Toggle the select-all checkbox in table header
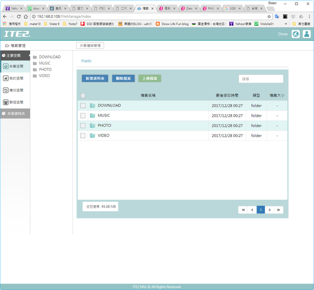Image resolution: width=314 pixels, height=290 pixels. point(83,96)
